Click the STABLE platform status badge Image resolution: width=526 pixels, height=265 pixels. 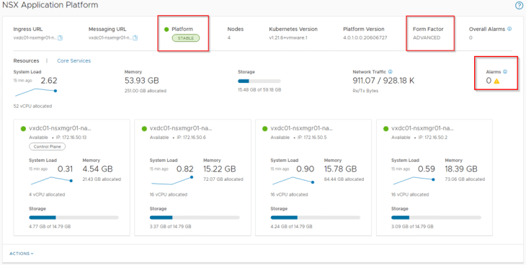[x=186, y=38]
